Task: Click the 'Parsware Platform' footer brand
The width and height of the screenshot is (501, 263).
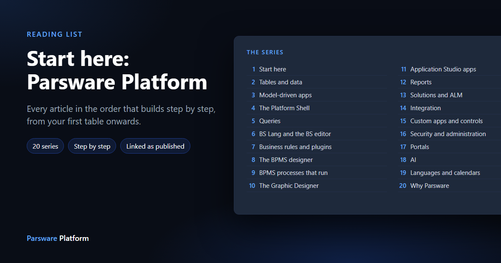Action: click(x=58, y=238)
